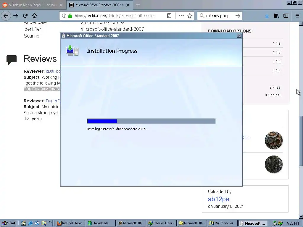Click the speech bubble Reviews icon
Viewport: 303px width, 227px height.
click(12, 60)
